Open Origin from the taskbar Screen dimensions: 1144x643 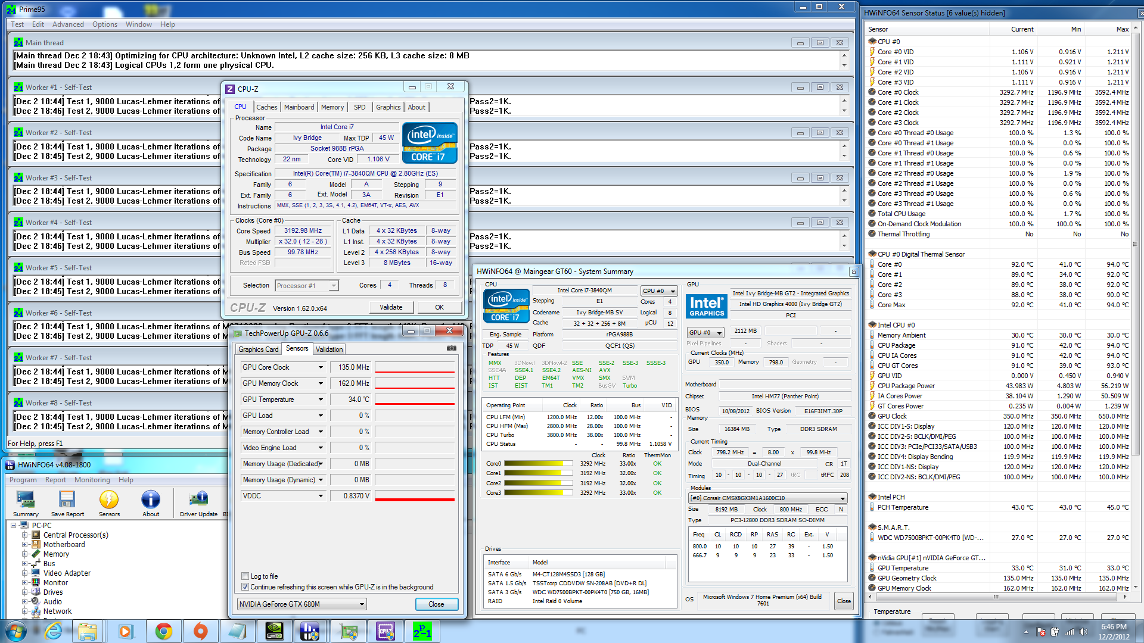[200, 631]
